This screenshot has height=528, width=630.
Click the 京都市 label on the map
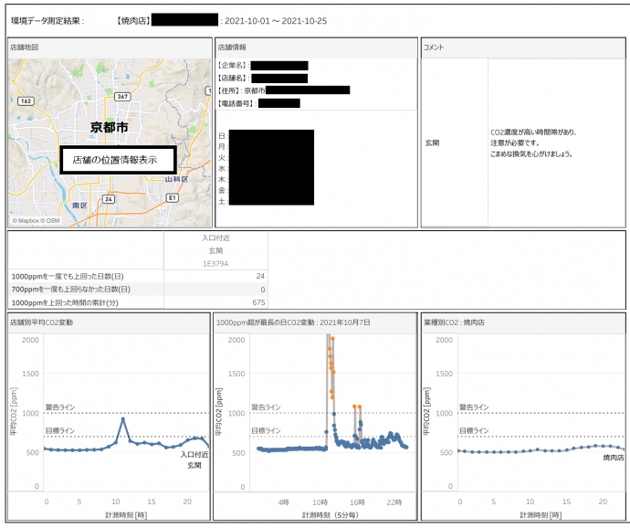coord(109,127)
